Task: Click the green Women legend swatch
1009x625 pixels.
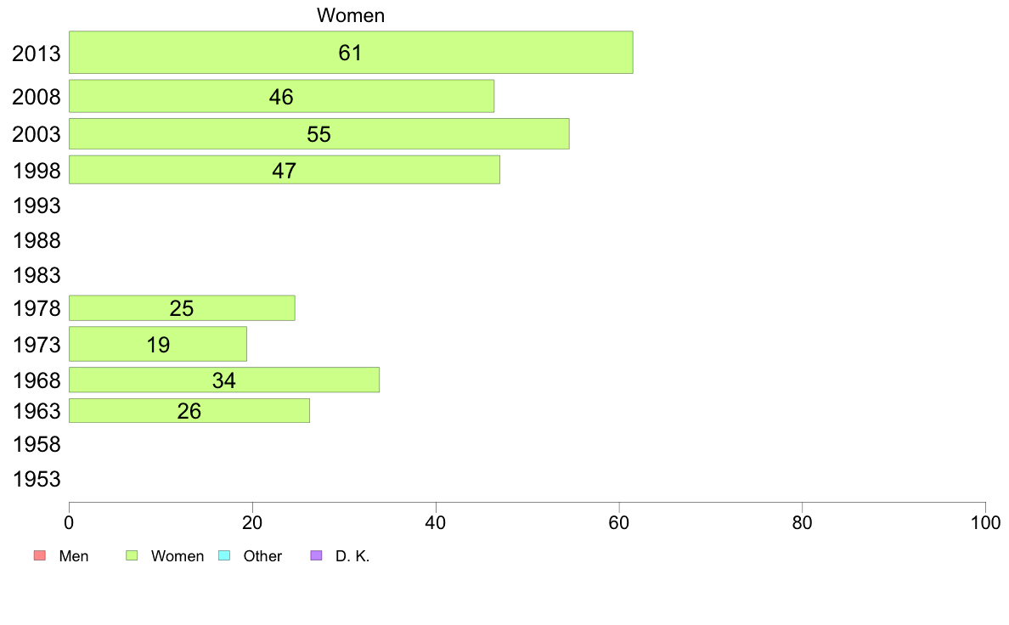Action: [x=132, y=555]
